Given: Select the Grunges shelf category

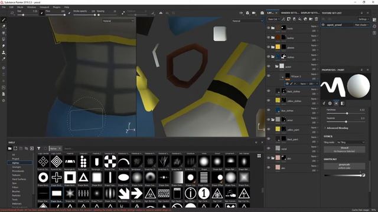Looking at the screenshot, I should coord(17,167).
